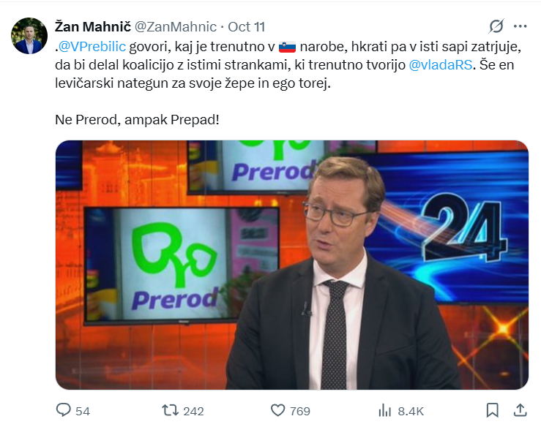Image resolution: width=541 pixels, height=427 pixels.
Task: Click the @ZanMahnic handle
Action: pos(175,26)
